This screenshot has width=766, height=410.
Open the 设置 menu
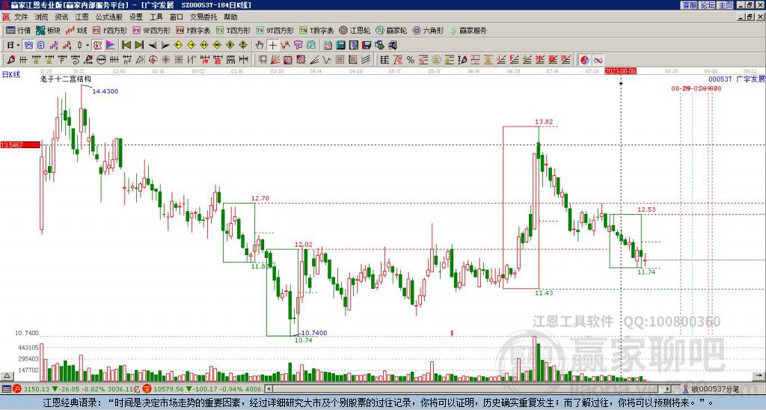point(136,17)
